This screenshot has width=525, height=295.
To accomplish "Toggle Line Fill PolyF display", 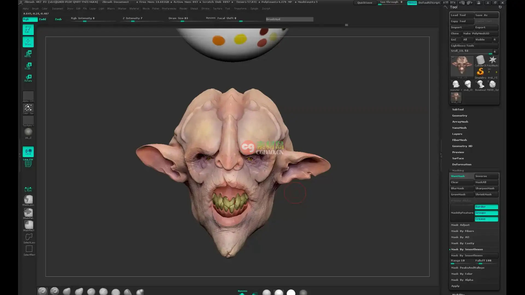I will [28, 163].
